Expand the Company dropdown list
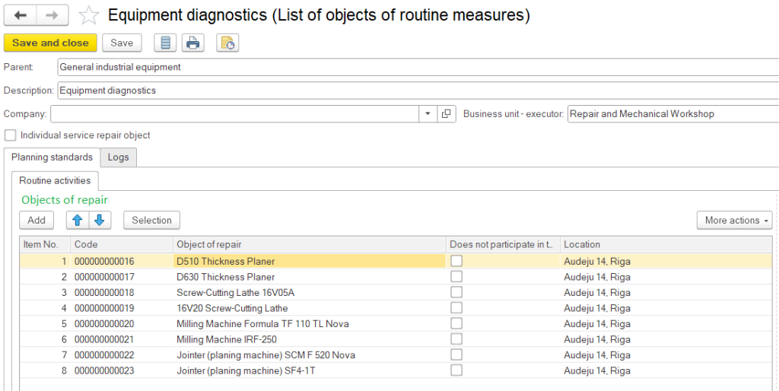This screenshot has width=779, height=391. (428, 114)
